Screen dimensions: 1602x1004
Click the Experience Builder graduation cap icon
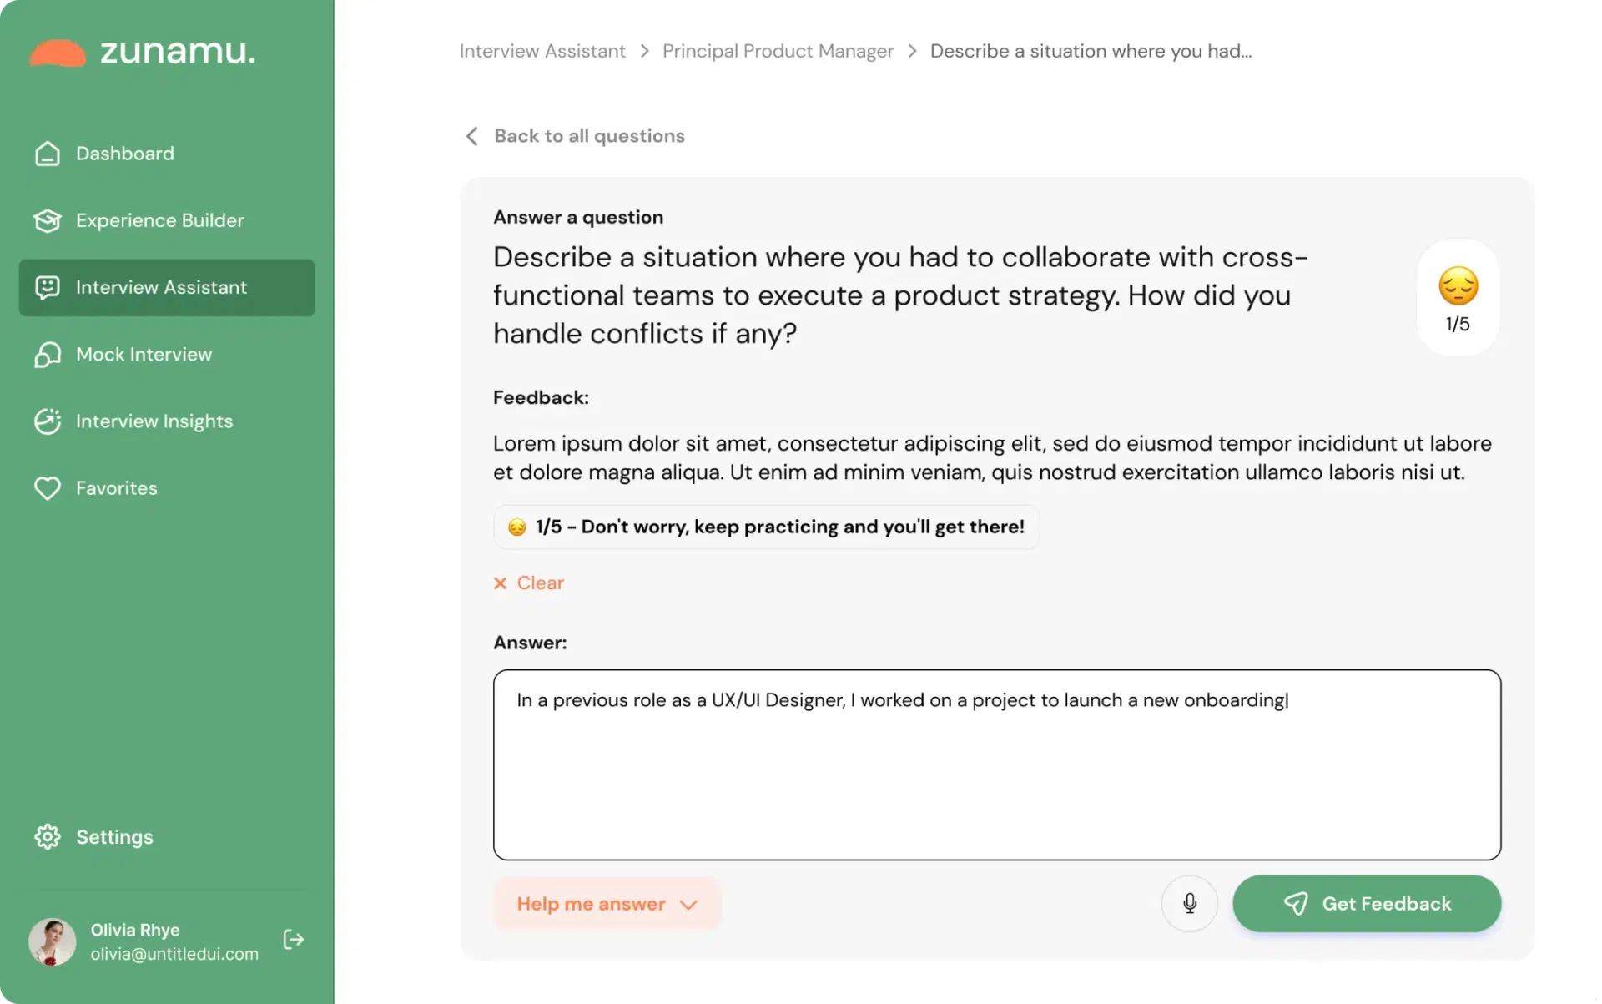48,220
